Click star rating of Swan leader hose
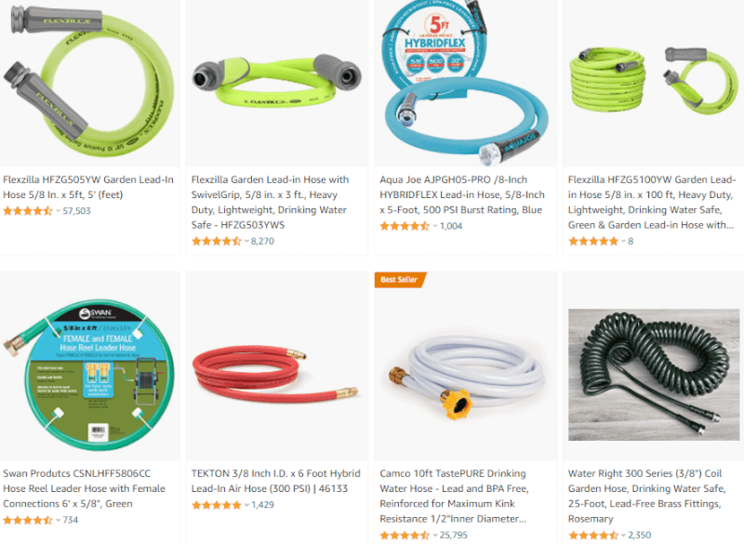The height and width of the screenshot is (544, 744). (28, 520)
